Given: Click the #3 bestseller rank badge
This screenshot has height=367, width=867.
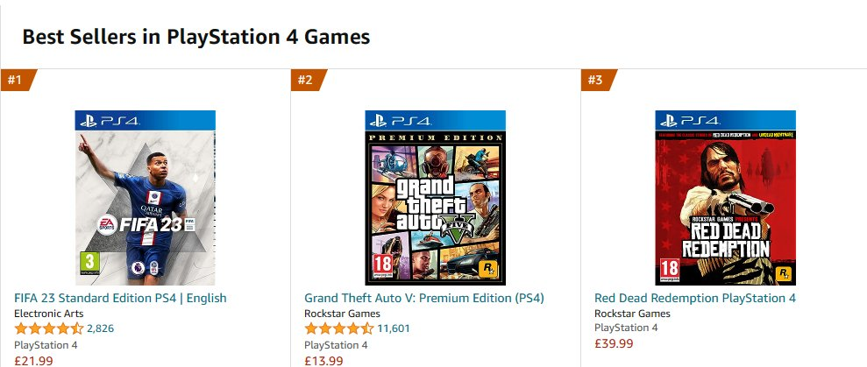Looking at the screenshot, I should coord(596,80).
